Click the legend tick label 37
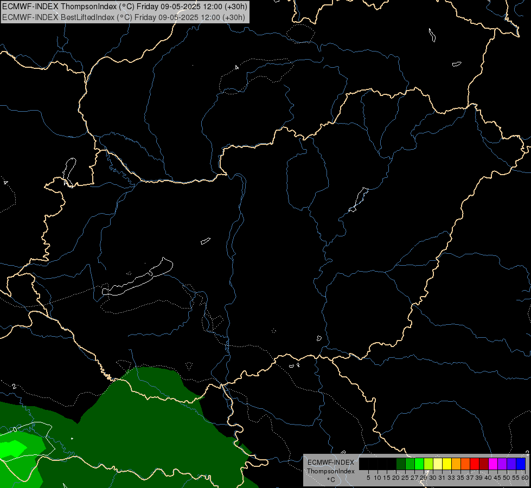531x488 pixels. point(470,478)
